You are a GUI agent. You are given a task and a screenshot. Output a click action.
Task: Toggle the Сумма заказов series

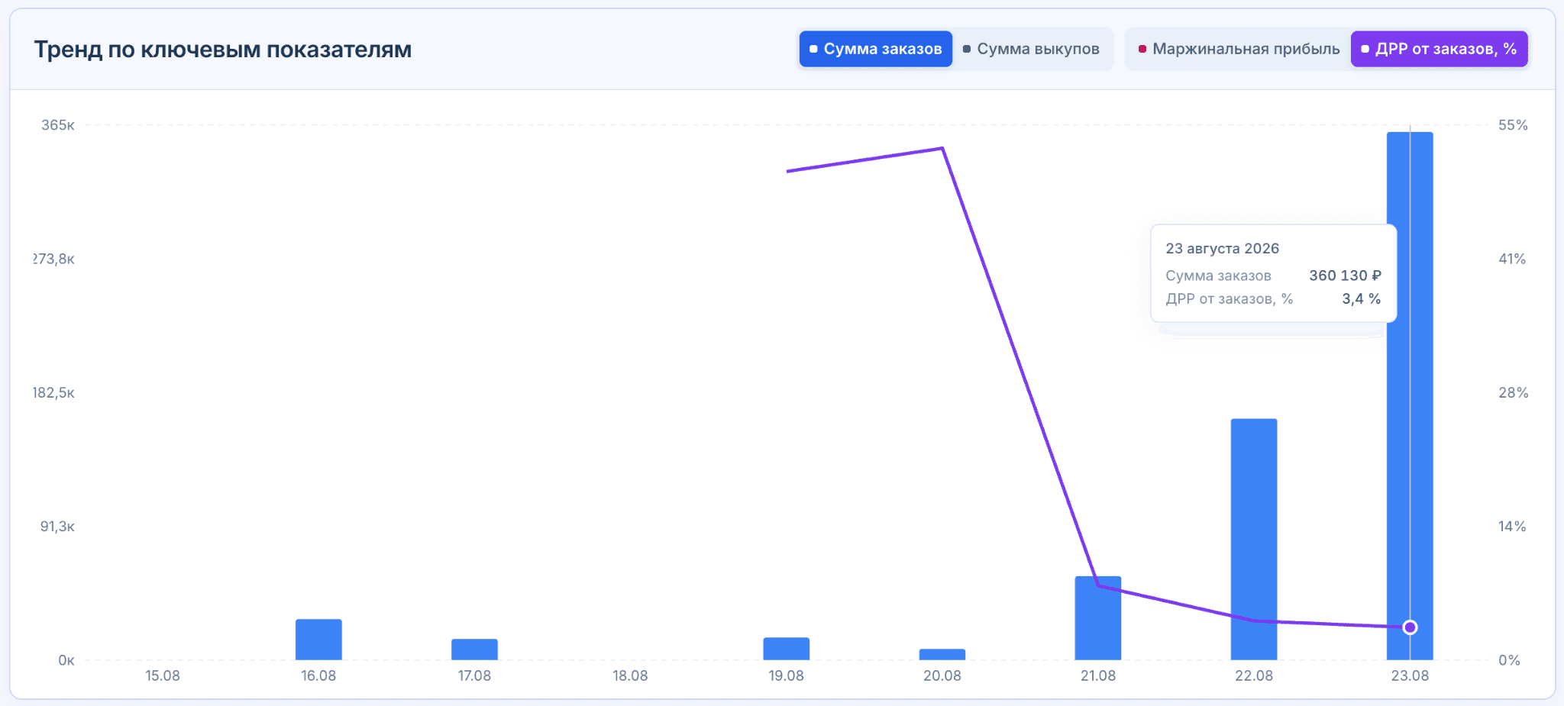pos(875,49)
